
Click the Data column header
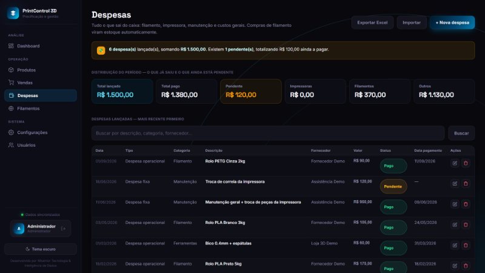click(99, 150)
